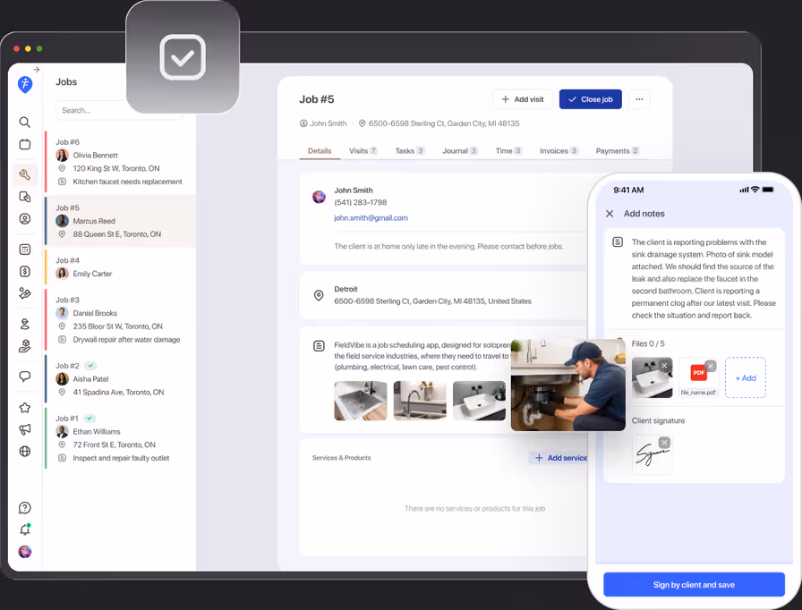Open Job #6 Olivia Bennett in the list
Viewport: 802px width, 610px height.
tap(121, 162)
